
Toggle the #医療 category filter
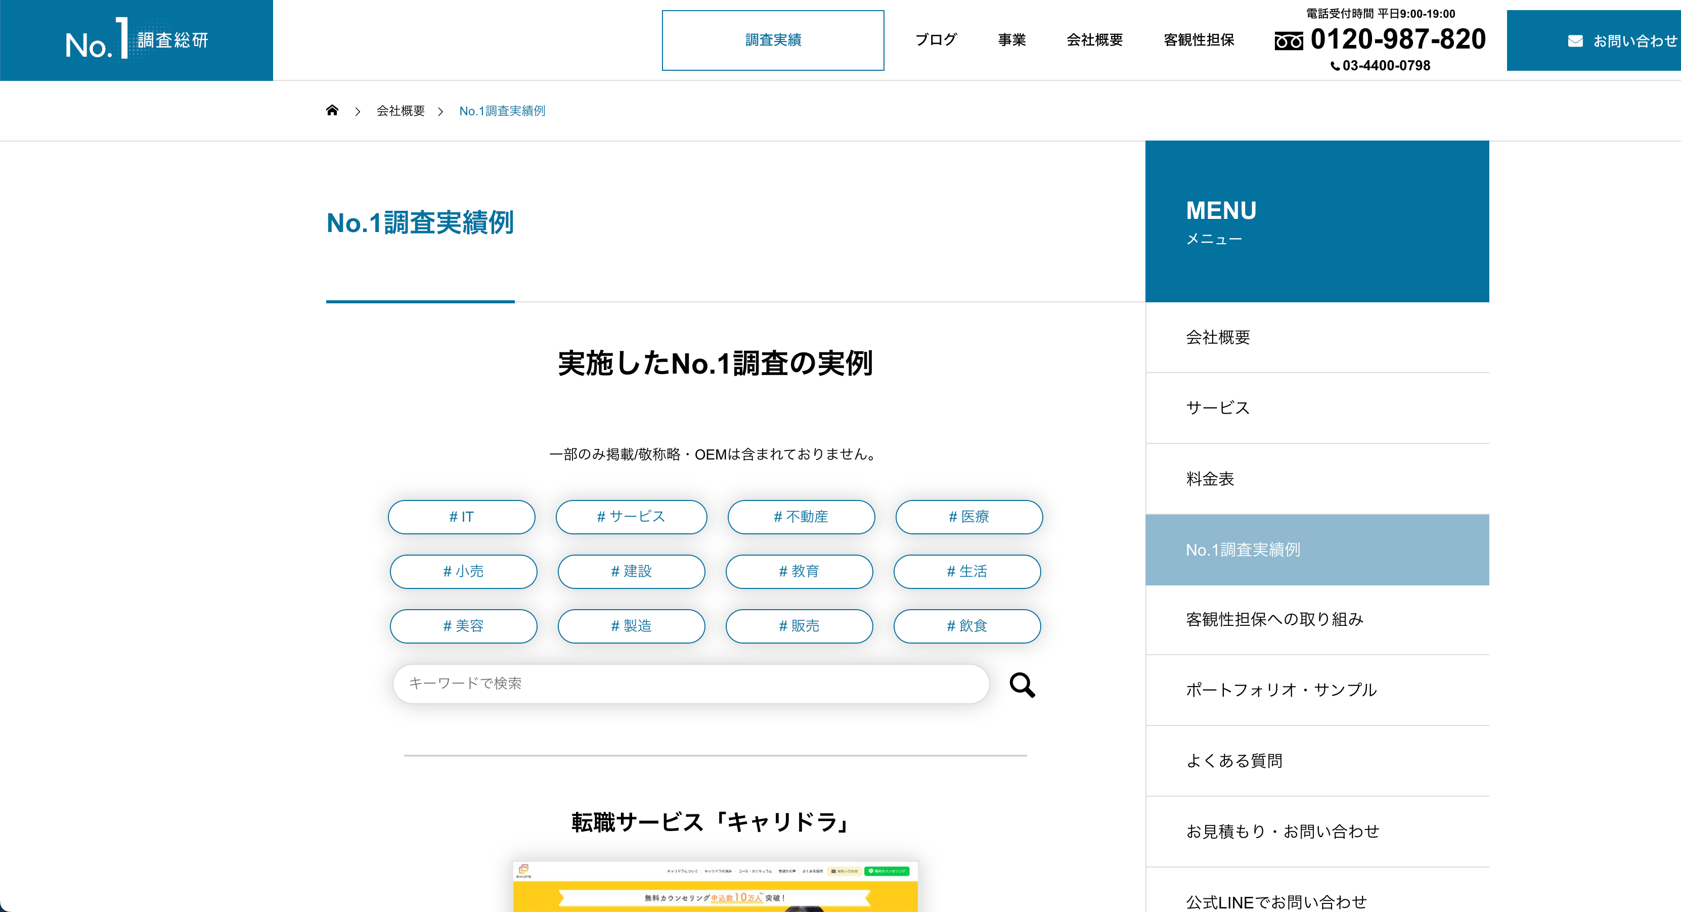968,517
